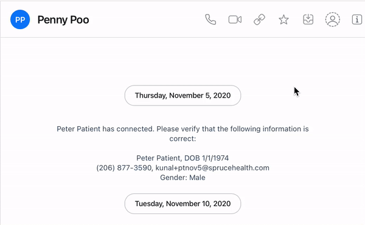Click the 'DOB 1/1/1974' date of birth text
The image size is (365, 225).
tap(207, 158)
